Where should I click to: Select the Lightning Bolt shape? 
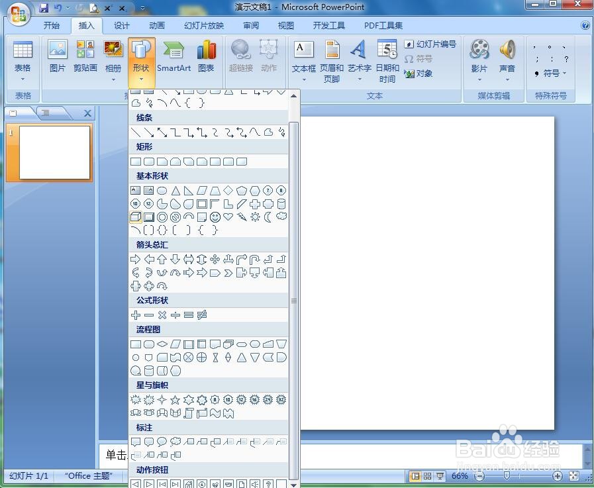point(241,217)
